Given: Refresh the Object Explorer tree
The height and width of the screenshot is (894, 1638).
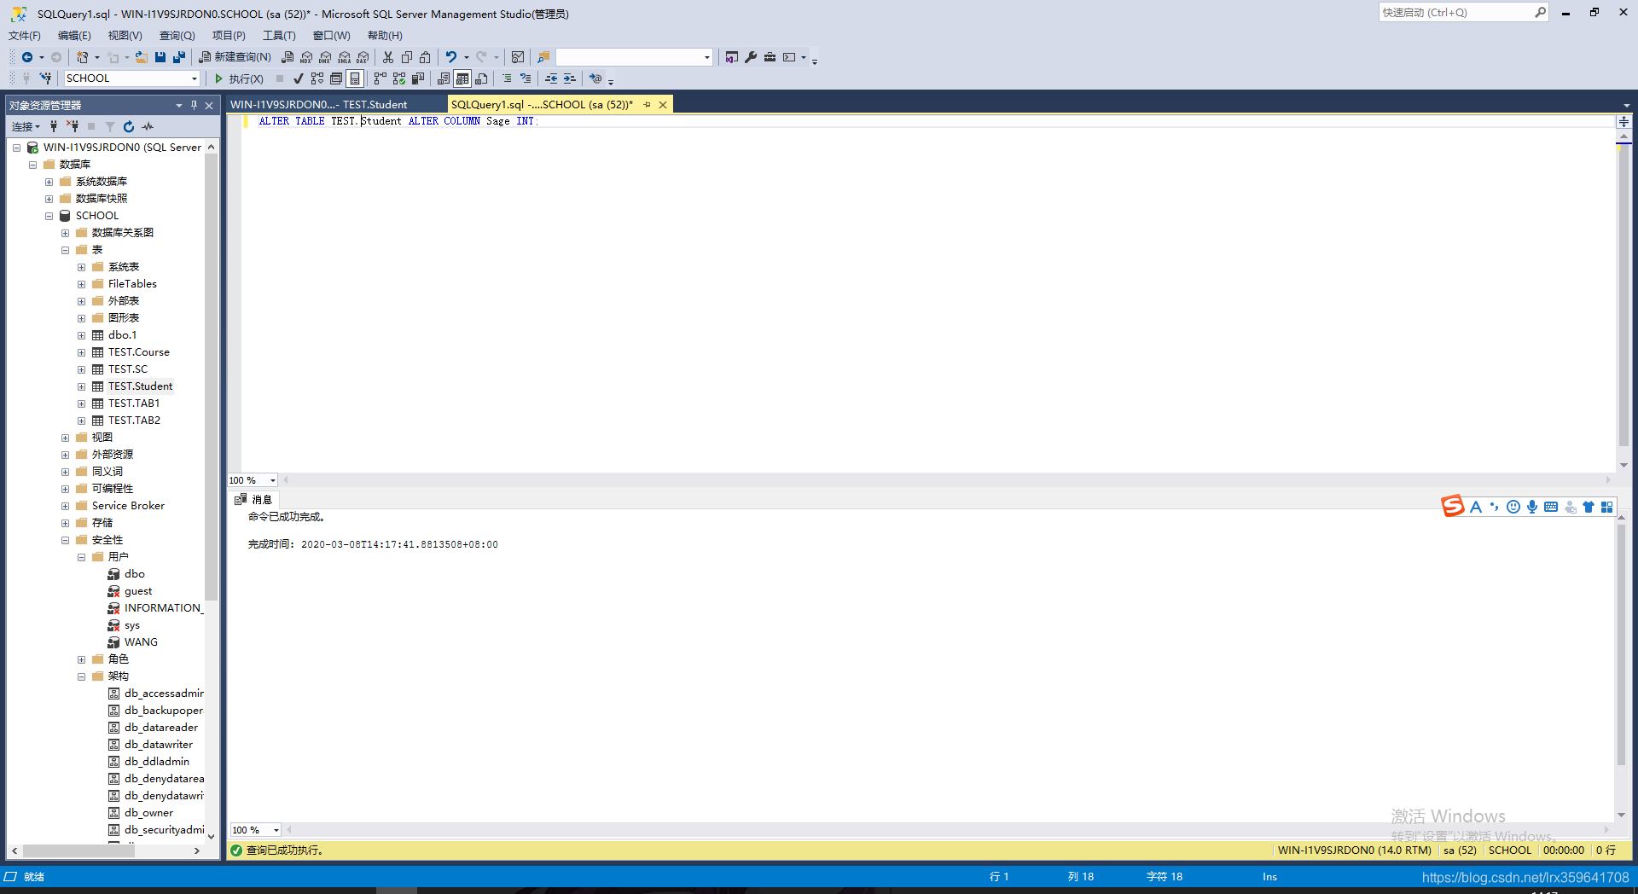Looking at the screenshot, I should tap(129, 126).
